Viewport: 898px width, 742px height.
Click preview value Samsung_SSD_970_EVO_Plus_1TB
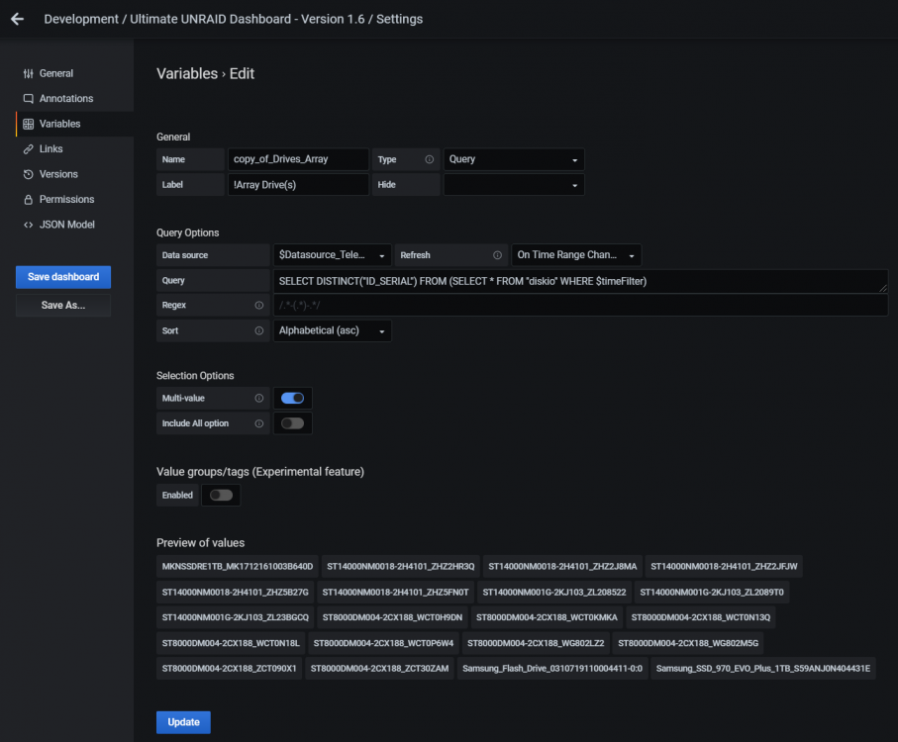pos(762,668)
